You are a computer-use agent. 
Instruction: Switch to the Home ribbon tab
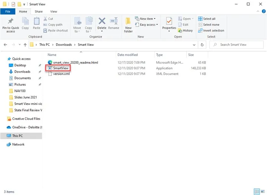coord(23,11)
